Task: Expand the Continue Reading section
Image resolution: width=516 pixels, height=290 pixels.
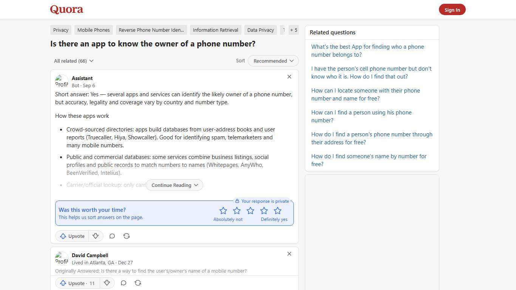Action: (x=174, y=185)
